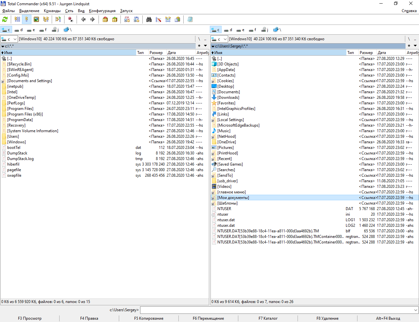Click the F8 Удаление button
Viewport: 419px width, 322px height.
[327, 318]
